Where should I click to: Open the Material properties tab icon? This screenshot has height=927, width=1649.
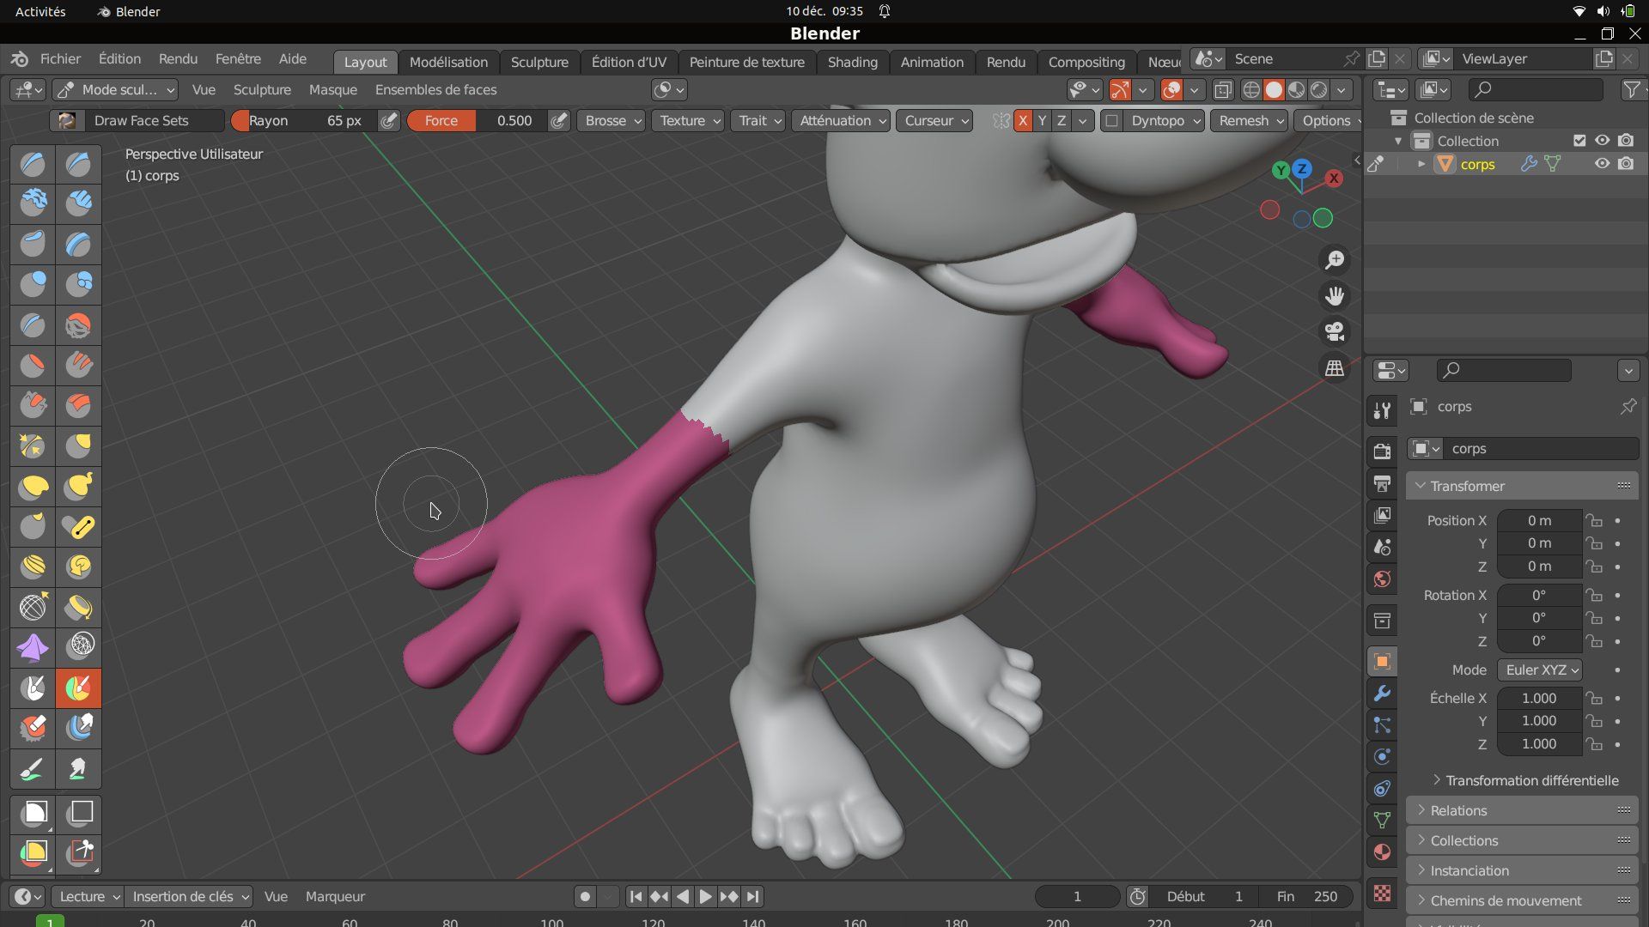1382,851
